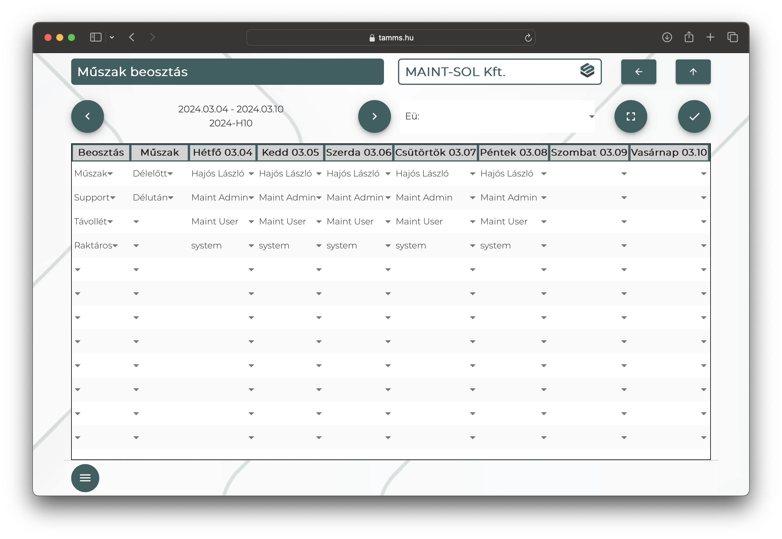Confirm schedule with checkmark button
The image size is (782, 539).
pos(694,116)
